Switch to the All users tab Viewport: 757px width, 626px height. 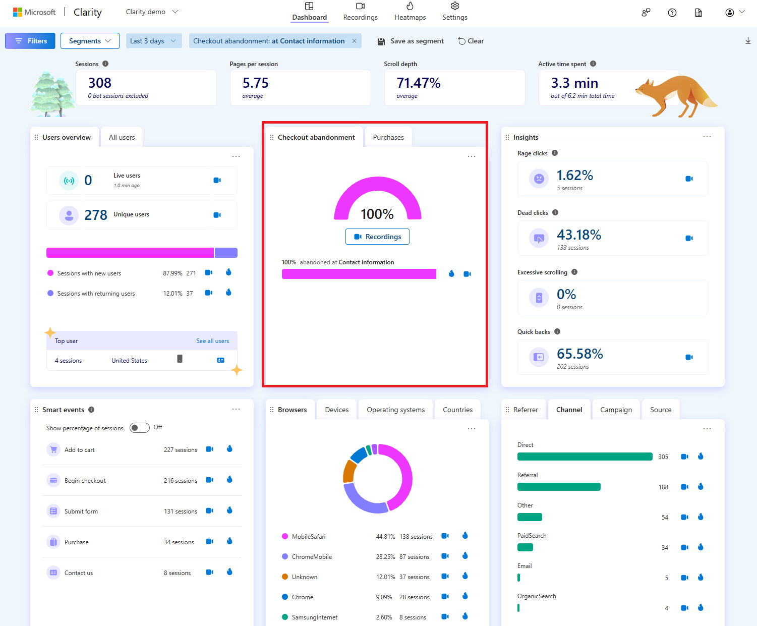coord(122,137)
